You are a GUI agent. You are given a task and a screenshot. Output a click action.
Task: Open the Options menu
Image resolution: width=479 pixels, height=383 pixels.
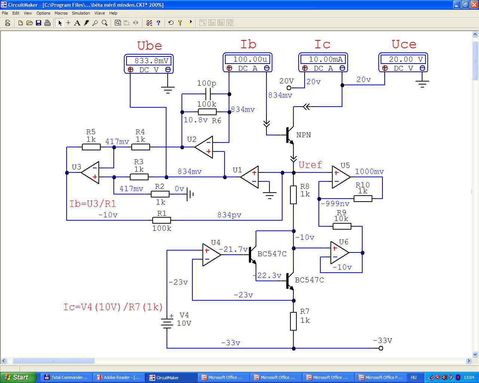coord(43,13)
